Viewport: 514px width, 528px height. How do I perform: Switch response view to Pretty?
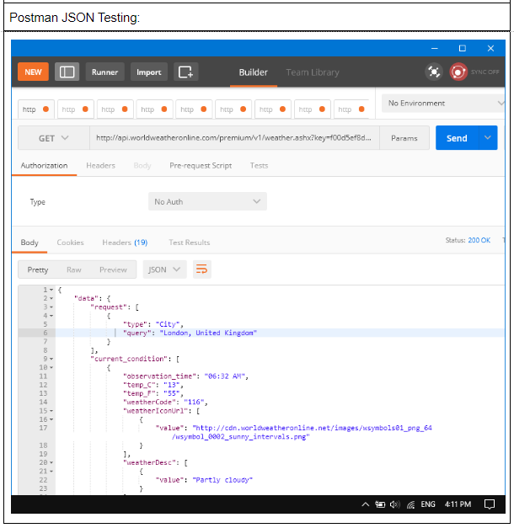coord(38,269)
